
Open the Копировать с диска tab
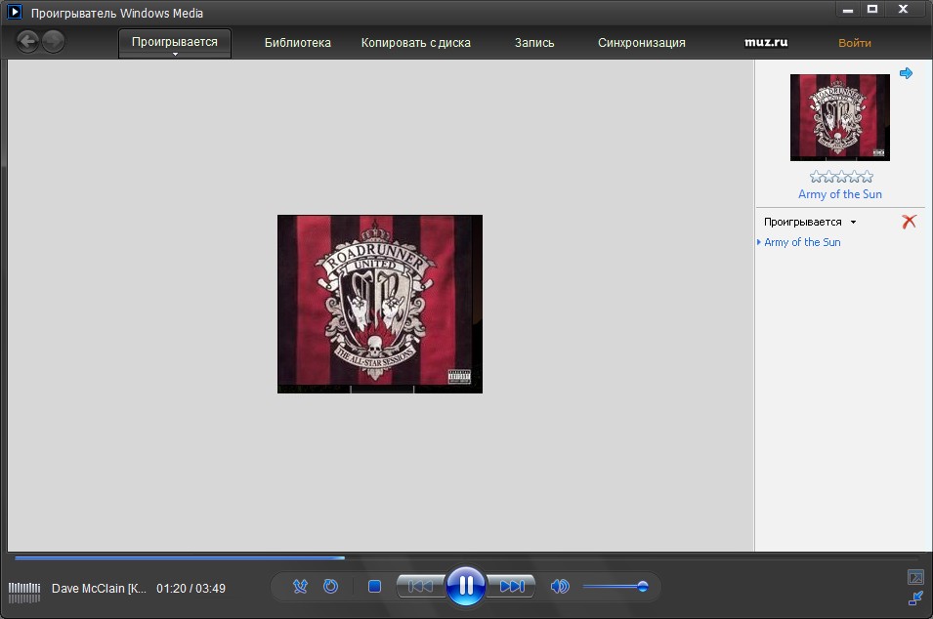coord(415,43)
